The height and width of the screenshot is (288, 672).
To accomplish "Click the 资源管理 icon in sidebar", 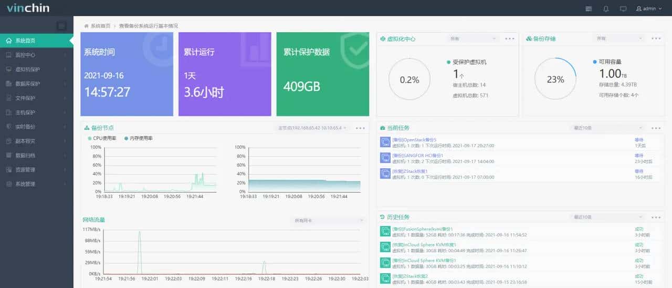I will pyautogui.click(x=9, y=170).
